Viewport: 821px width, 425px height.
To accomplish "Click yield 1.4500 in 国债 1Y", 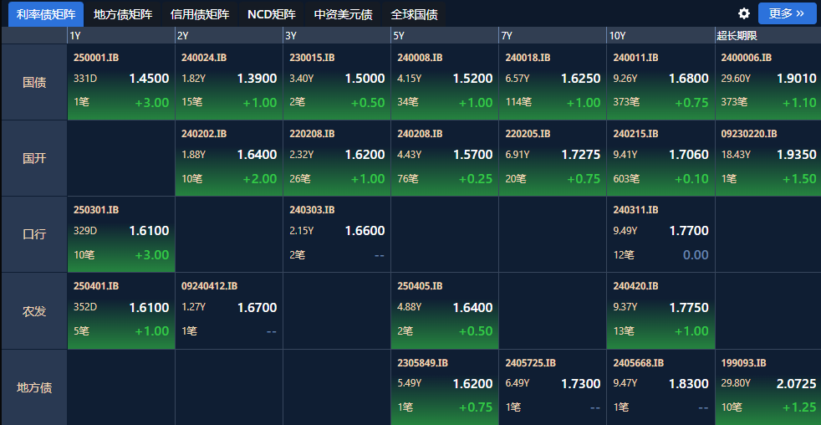I will 149,79.
